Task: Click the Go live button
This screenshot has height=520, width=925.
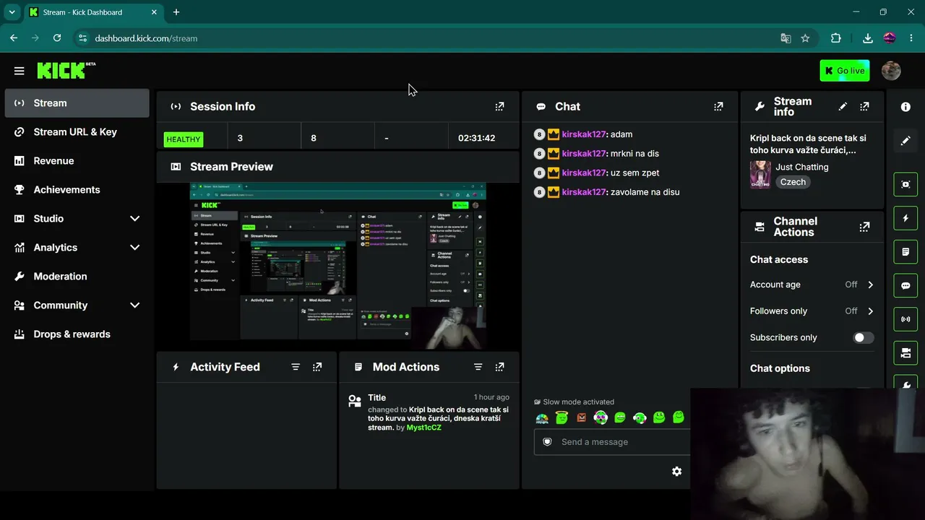Action: [x=845, y=71]
